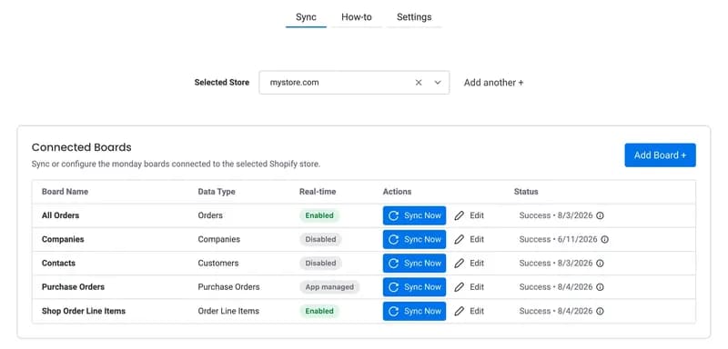
Task: Click the Purchase Orders board name
Action: pyautogui.click(x=73, y=287)
